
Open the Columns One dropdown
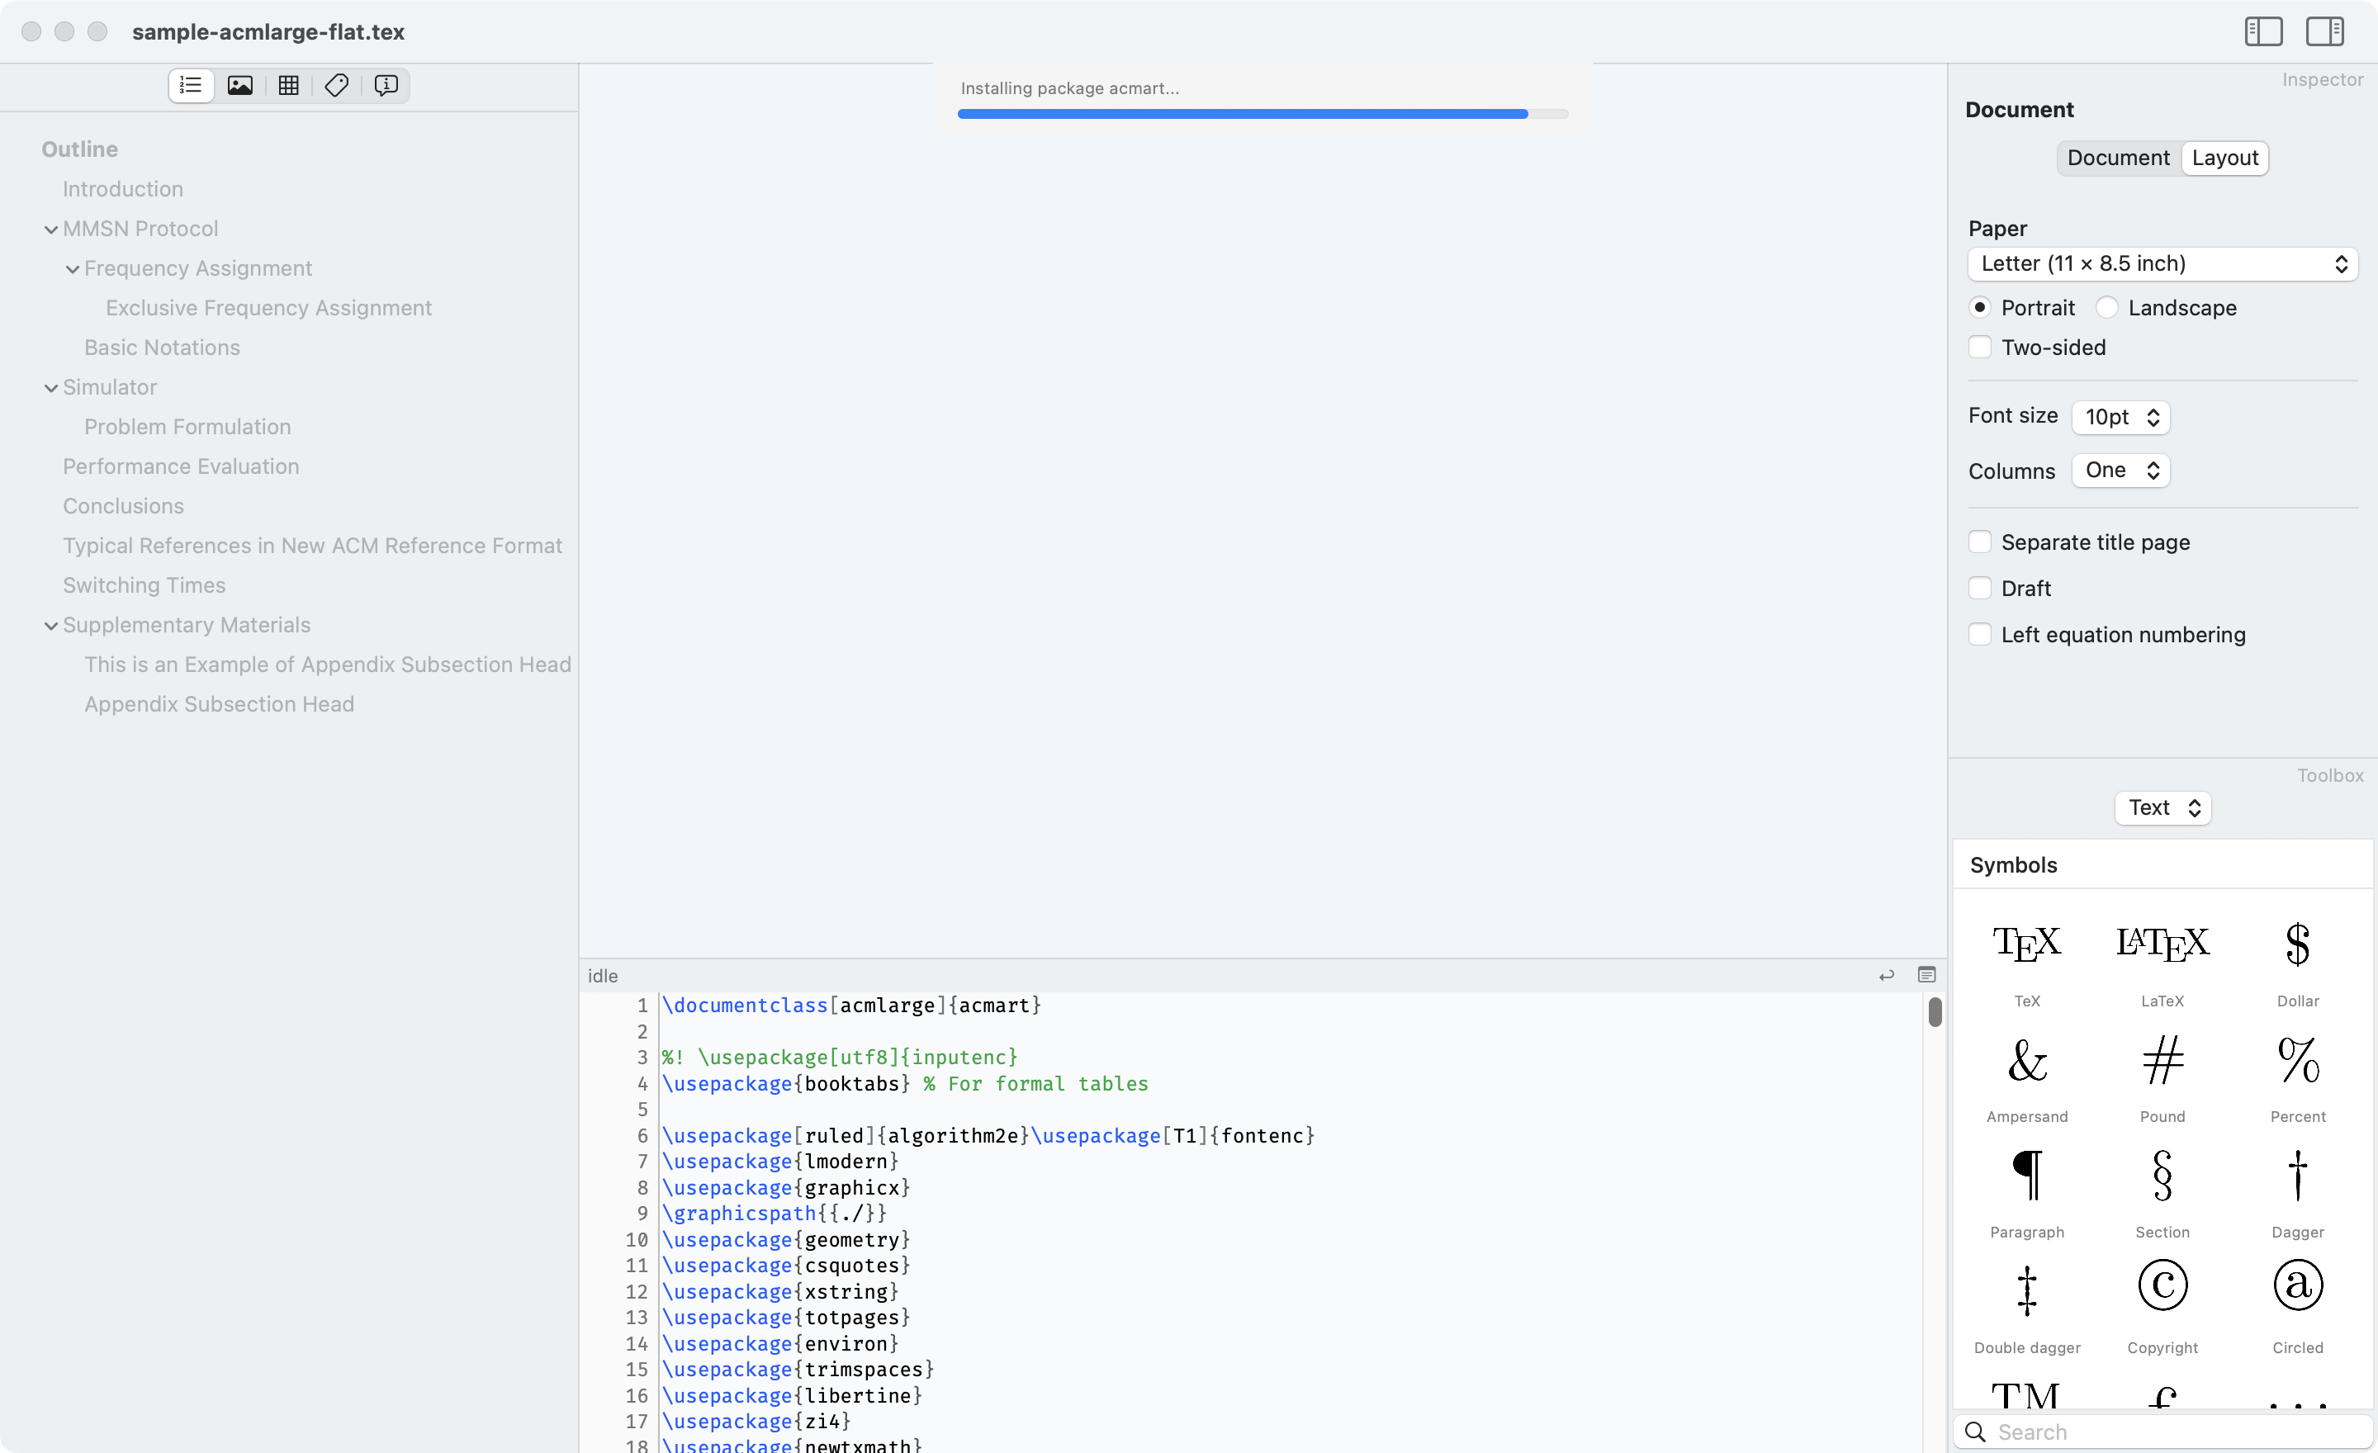click(x=2120, y=471)
